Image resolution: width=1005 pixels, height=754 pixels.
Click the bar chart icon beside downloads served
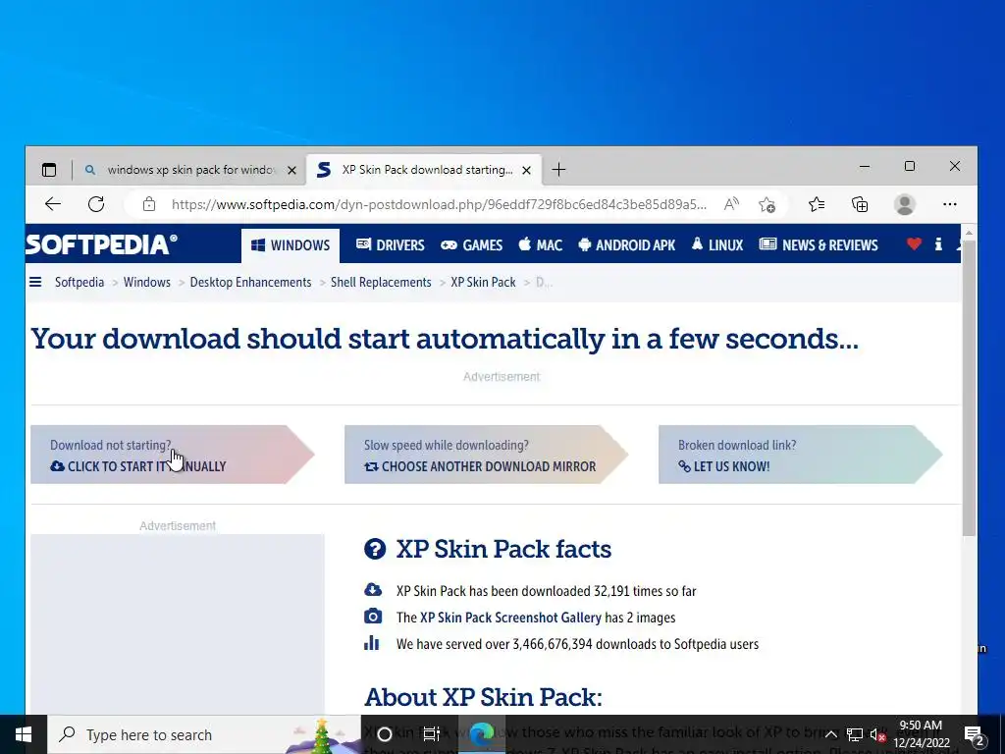[372, 643]
